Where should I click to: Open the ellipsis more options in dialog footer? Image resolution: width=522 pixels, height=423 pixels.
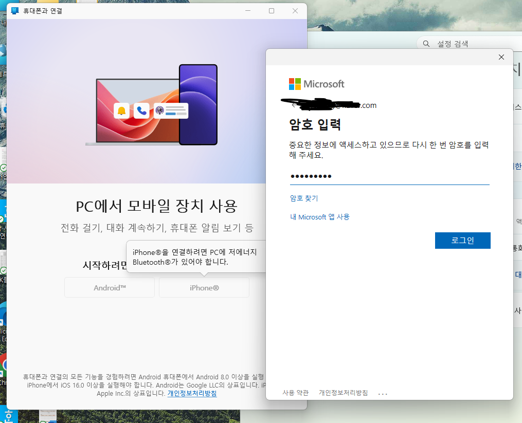(383, 394)
